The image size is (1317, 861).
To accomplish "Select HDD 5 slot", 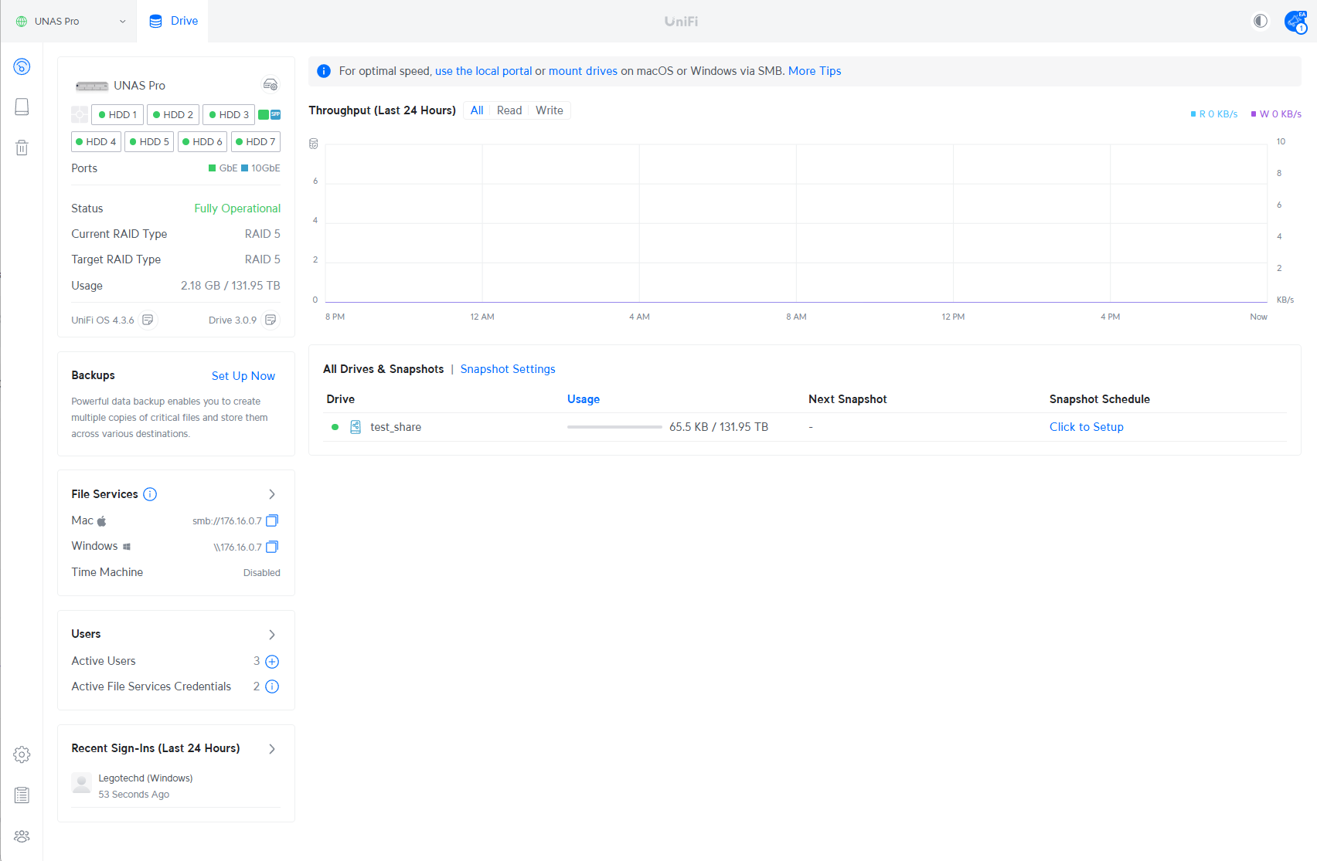I will pos(149,141).
